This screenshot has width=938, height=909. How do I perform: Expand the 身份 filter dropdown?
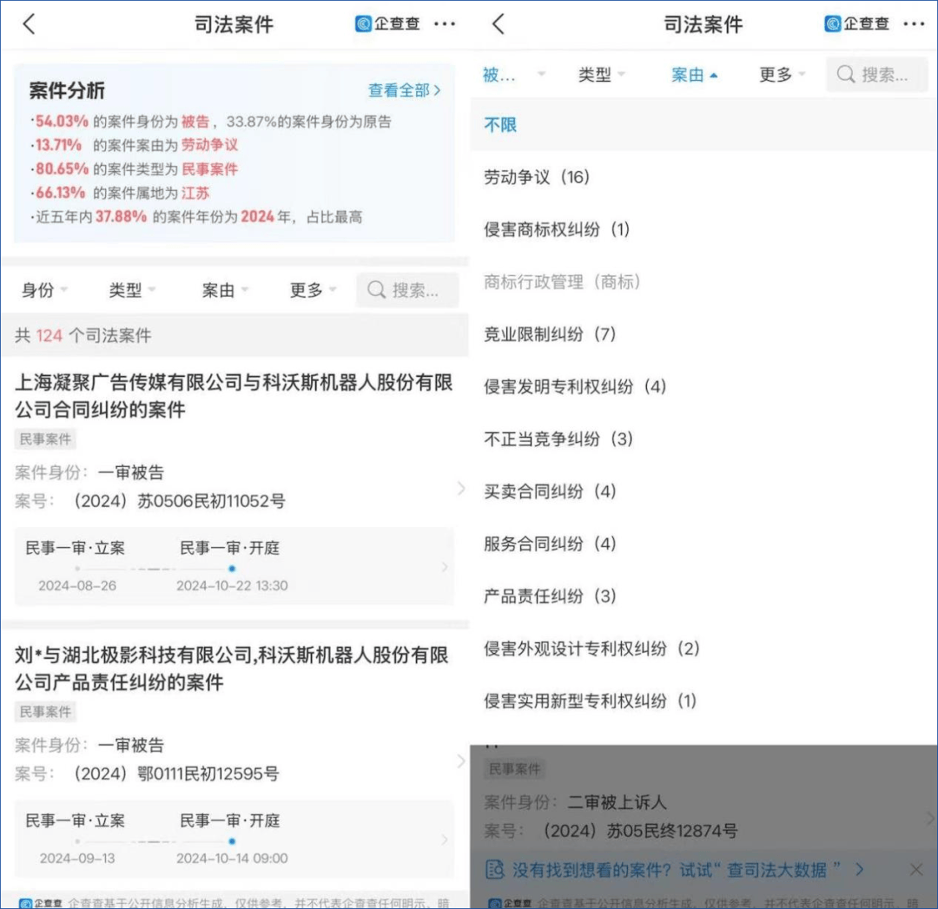point(44,290)
